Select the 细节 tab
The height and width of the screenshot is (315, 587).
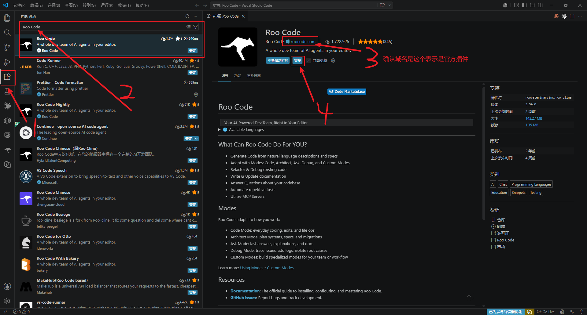click(225, 76)
